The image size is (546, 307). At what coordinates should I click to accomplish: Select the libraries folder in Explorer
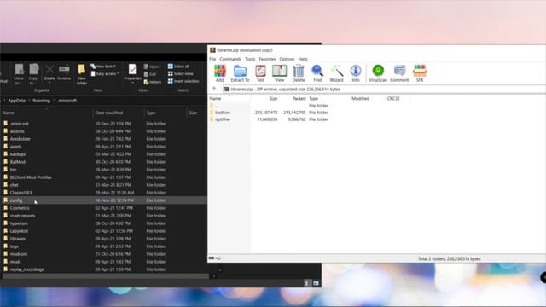coord(17,239)
